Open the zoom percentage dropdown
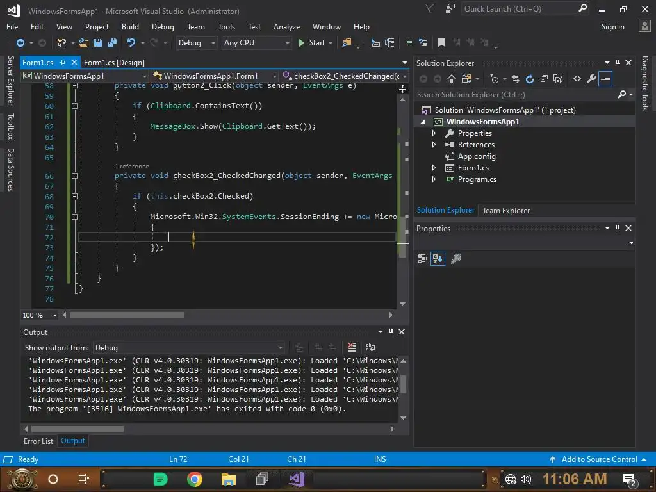The height and width of the screenshot is (492, 656). (54, 315)
